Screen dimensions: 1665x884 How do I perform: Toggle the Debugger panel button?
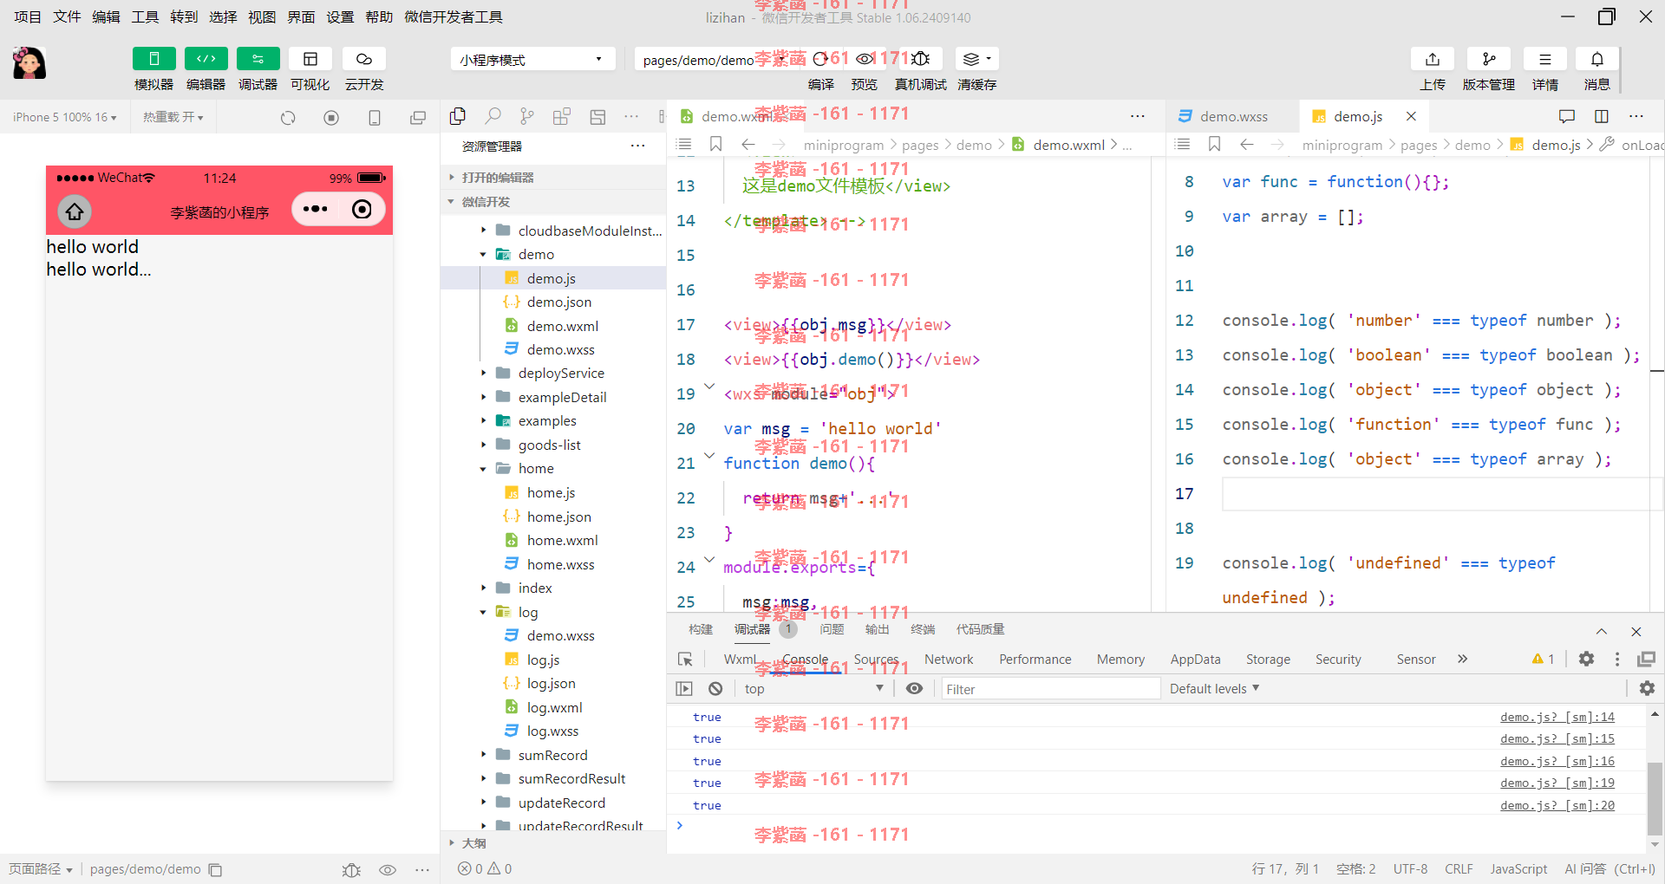(258, 59)
